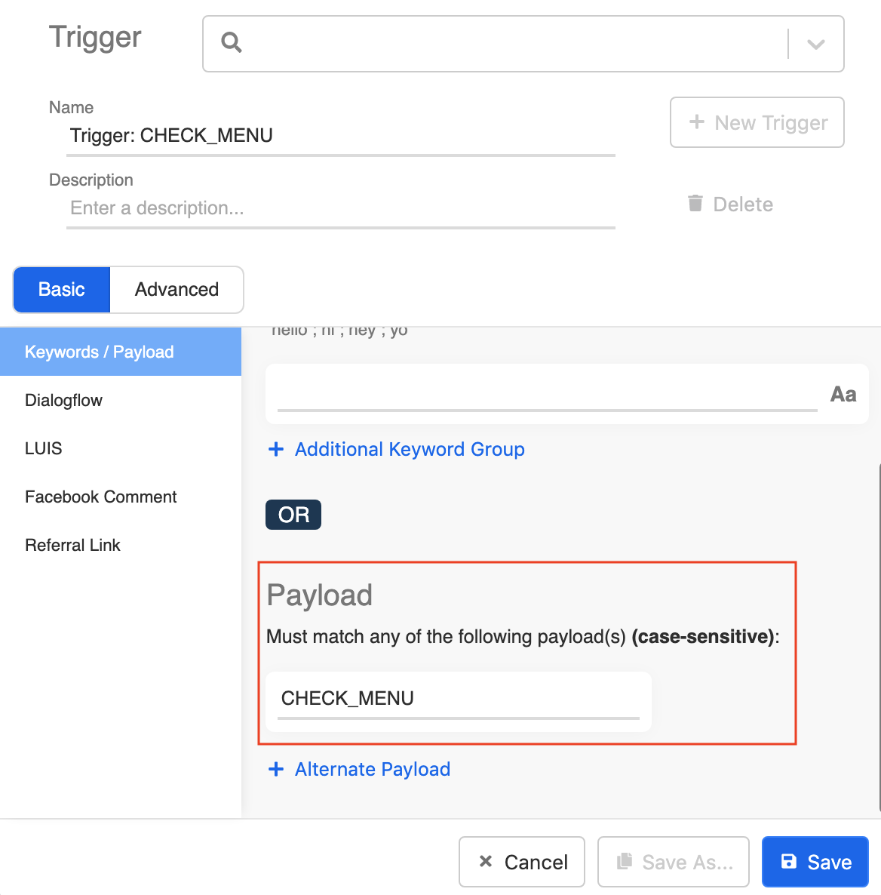Select the Basic tab

(x=61, y=289)
